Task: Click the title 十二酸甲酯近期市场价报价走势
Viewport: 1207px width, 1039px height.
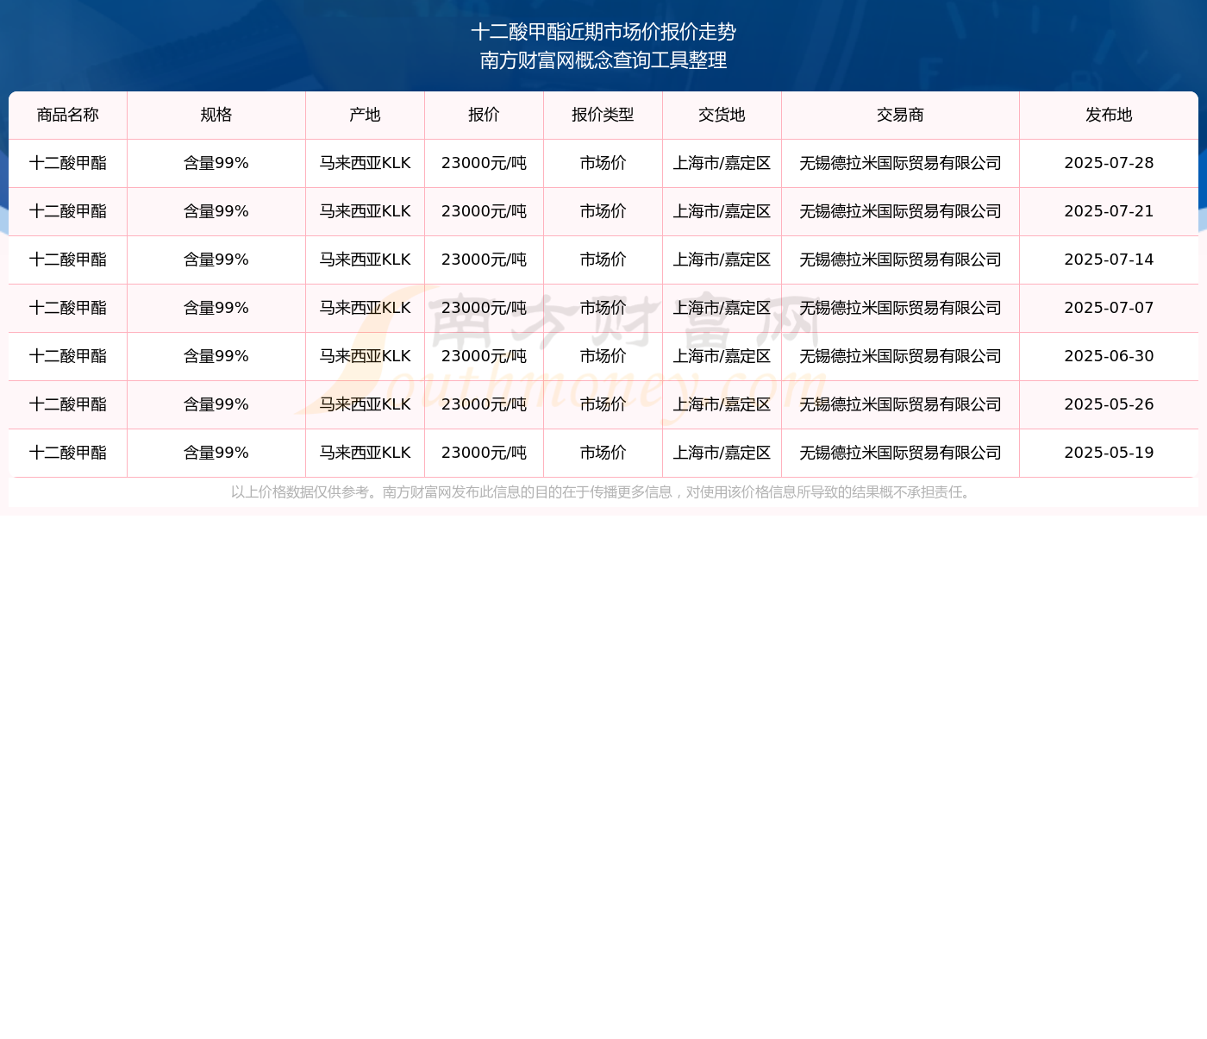Action: pos(603,32)
